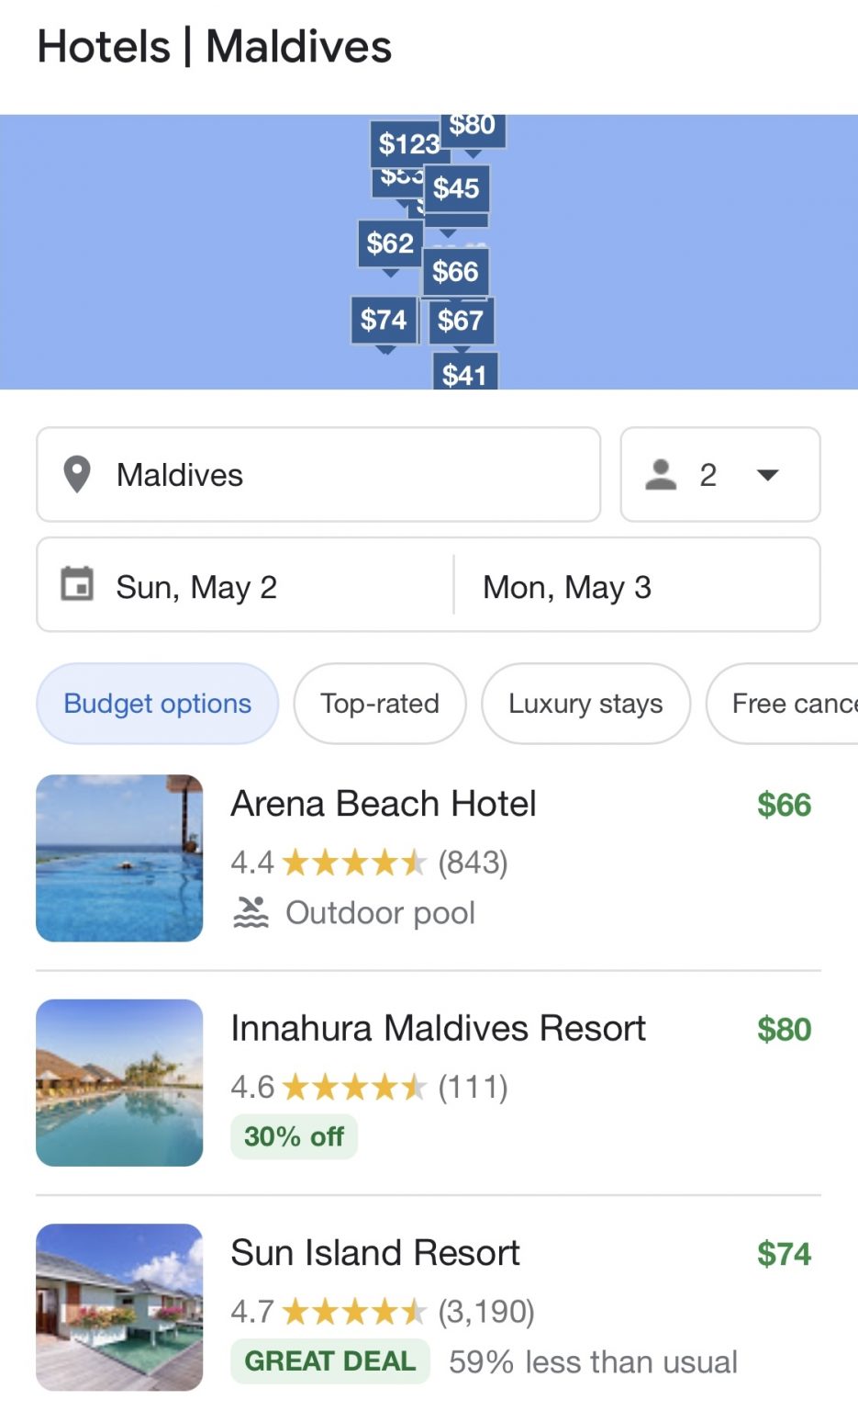Tap the $74 map price marker
The height and width of the screenshot is (1411, 858).
(x=384, y=320)
